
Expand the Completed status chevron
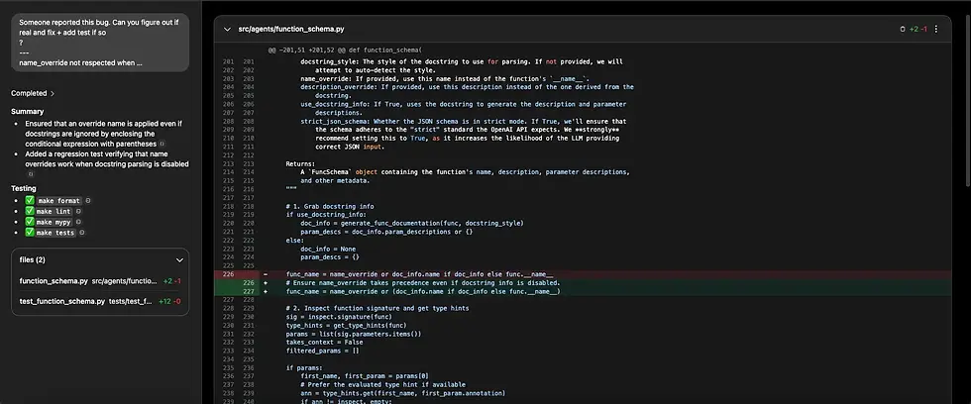coord(53,93)
